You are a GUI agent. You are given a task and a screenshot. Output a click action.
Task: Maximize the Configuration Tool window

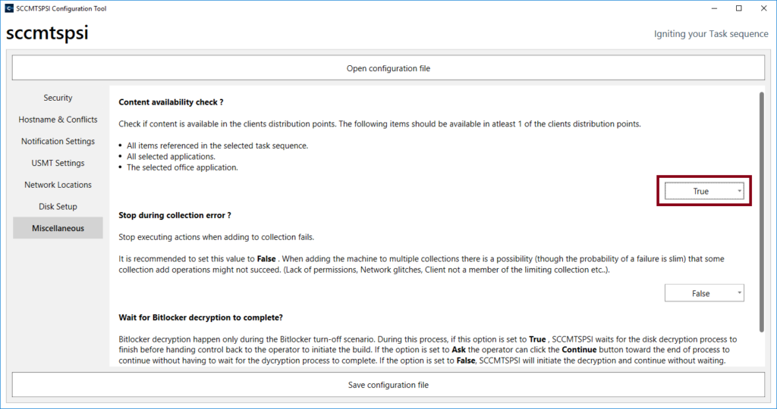coord(739,8)
